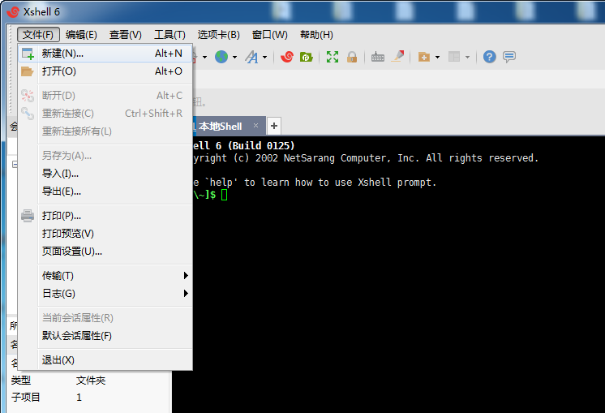Click the 类型 property label
The image size is (605, 413).
21,381
